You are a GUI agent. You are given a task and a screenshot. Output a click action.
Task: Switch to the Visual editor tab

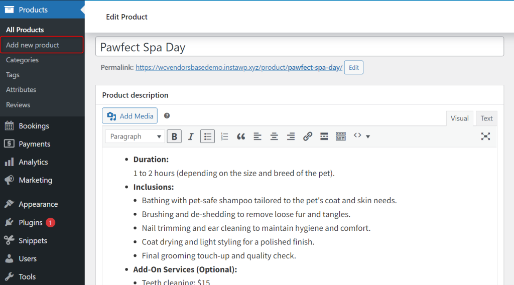460,118
